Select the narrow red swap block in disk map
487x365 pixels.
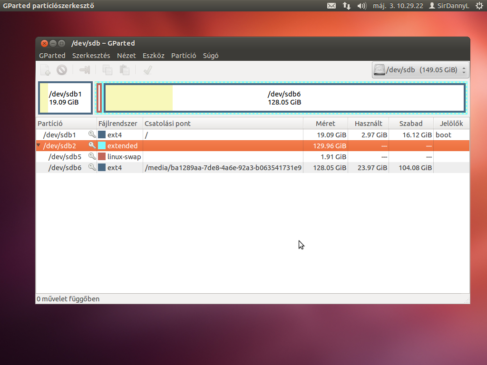[x=99, y=98]
